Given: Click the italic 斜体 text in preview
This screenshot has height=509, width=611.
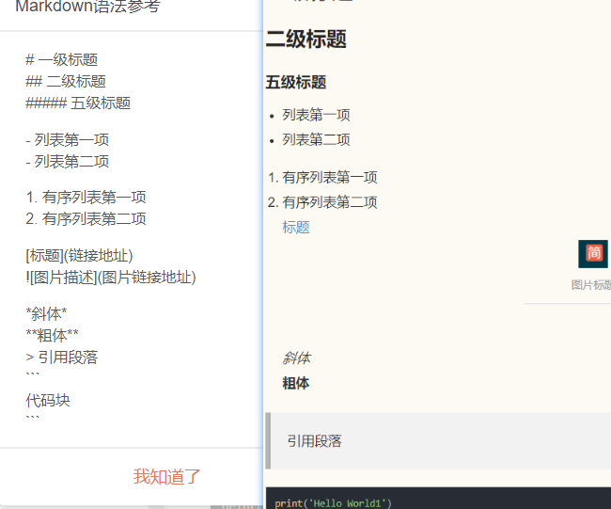Looking at the screenshot, I should [297, 358].
